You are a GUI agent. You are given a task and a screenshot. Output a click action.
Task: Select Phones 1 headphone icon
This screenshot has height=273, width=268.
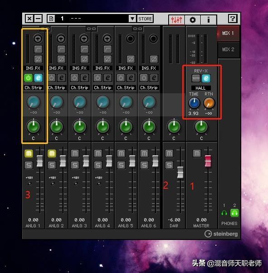[224, 213]
